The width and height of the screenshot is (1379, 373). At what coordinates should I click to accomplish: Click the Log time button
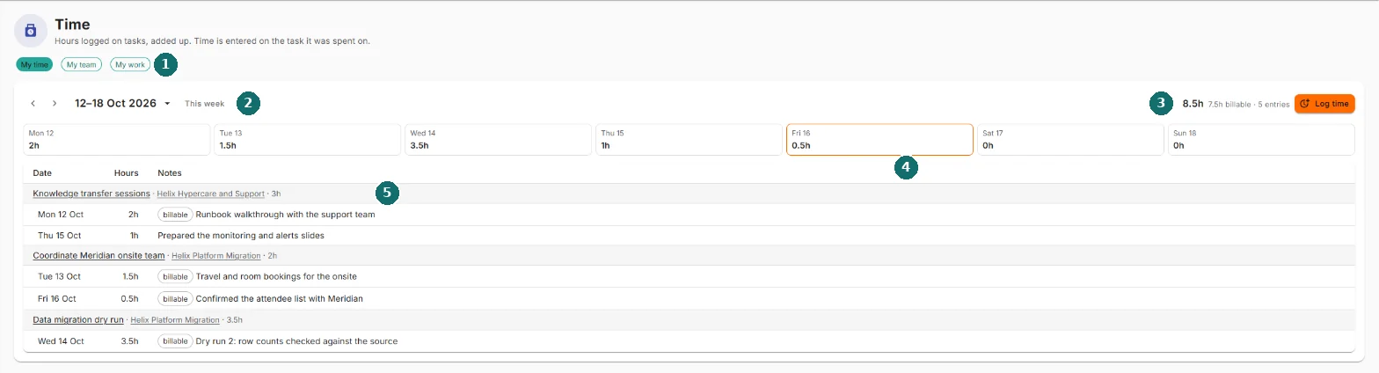point(1324,104)
